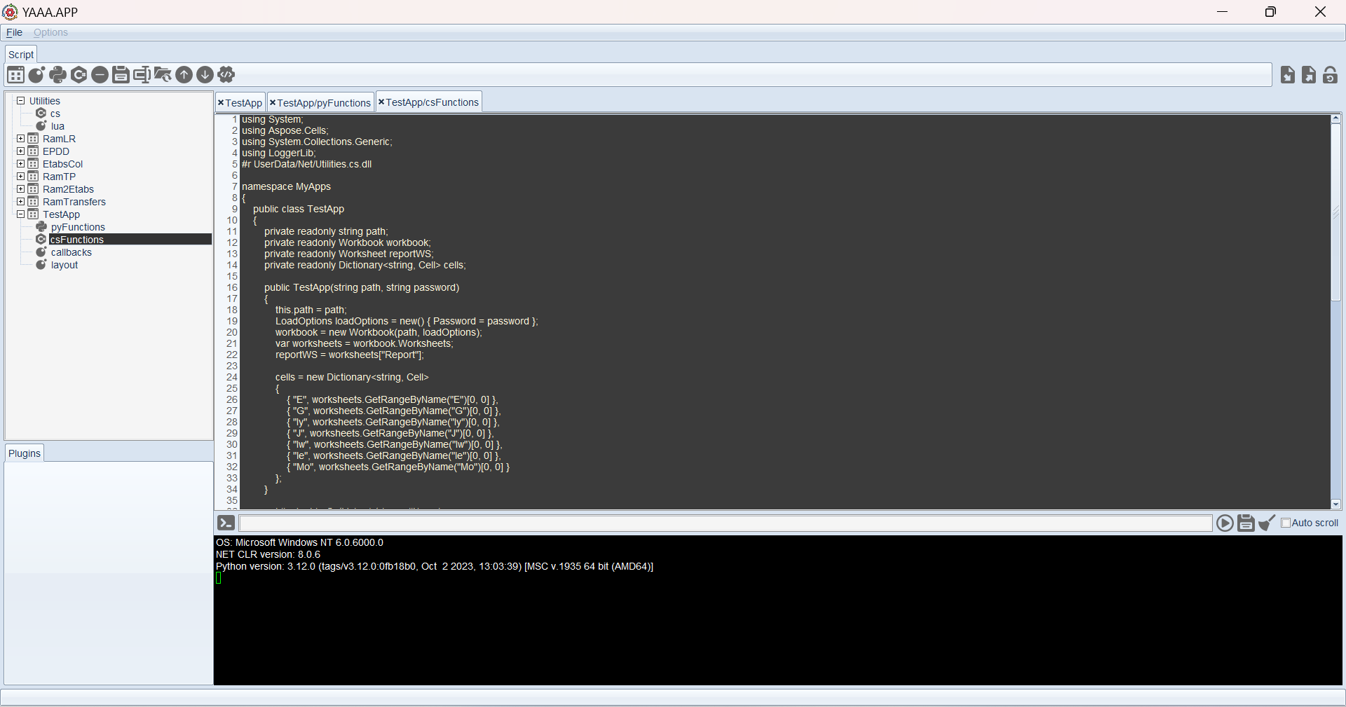
Task: Click the console line "NET CLR version: 8.0.6"
Action: tap(268, 554)
